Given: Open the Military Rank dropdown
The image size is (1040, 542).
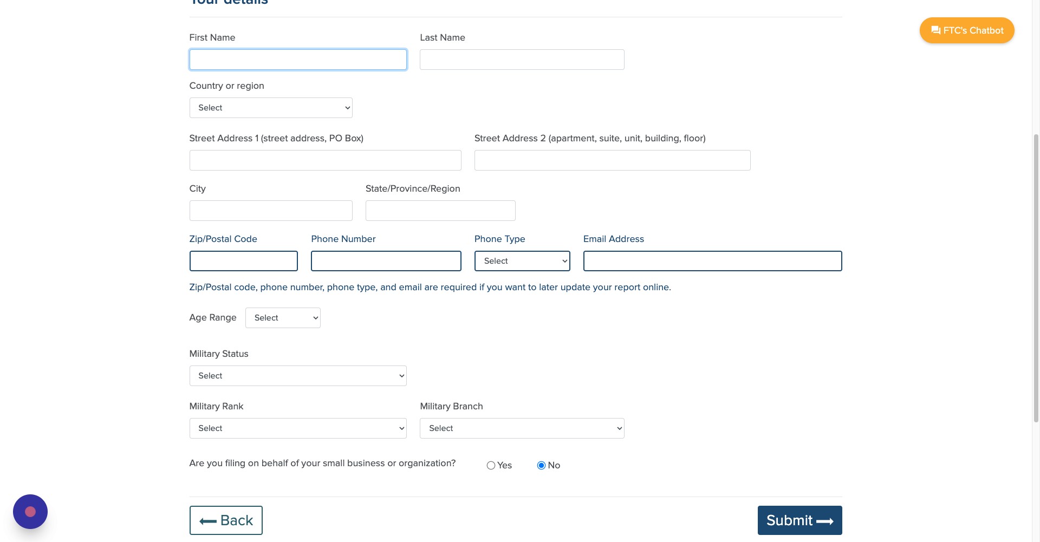Looking at the screenshot, I should (x=298, y=428).
